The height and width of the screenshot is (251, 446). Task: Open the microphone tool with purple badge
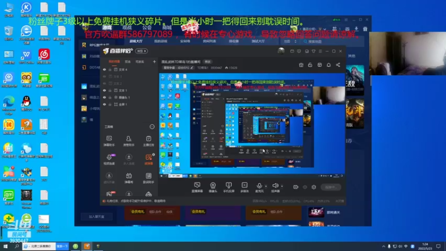109,160
